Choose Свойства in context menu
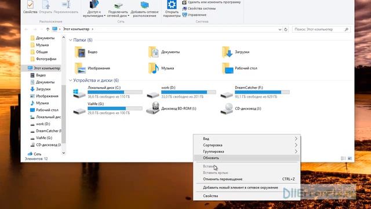Viewport: 371px width, 209px height. (x=247, y=196)
